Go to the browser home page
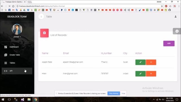 coord(13,6)
